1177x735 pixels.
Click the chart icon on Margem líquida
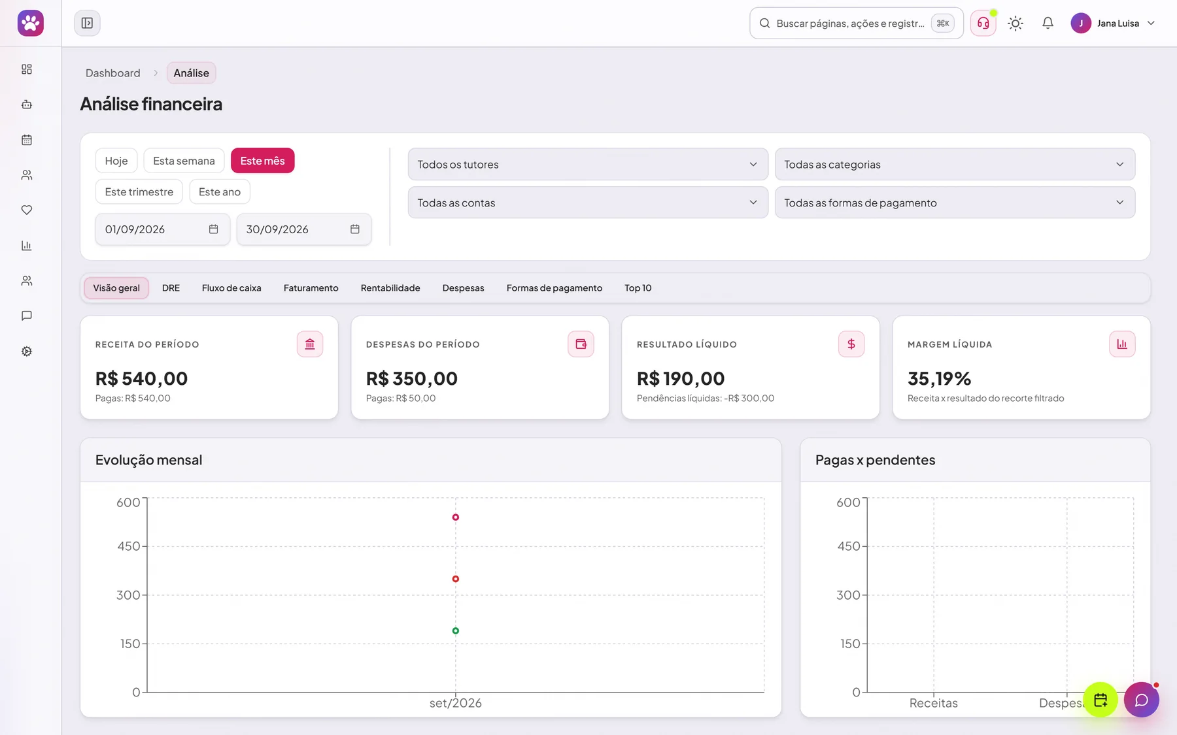pyautogui.click(x=1122, y=344)
